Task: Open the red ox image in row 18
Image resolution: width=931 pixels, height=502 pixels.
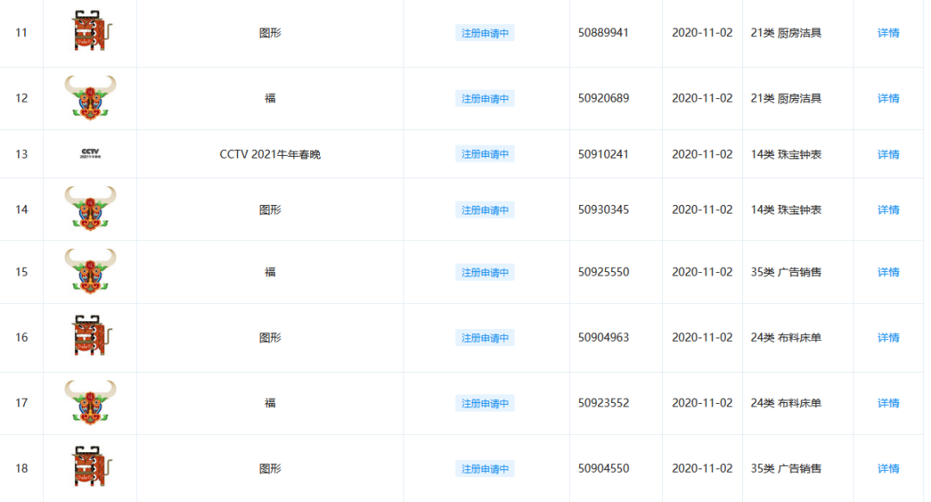Action: [x=91, y=467]
